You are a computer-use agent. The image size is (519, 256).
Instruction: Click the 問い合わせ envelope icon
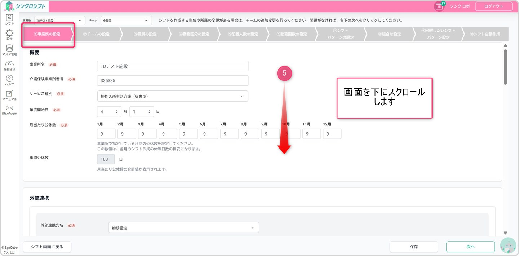click(10, 108)
